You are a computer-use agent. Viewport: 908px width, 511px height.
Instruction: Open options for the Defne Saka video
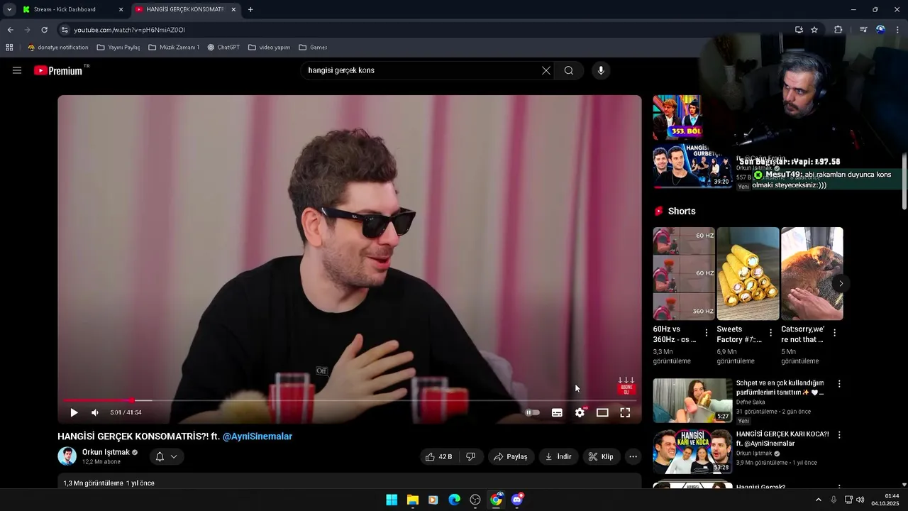pyautogui.click(x=839, y=383)
